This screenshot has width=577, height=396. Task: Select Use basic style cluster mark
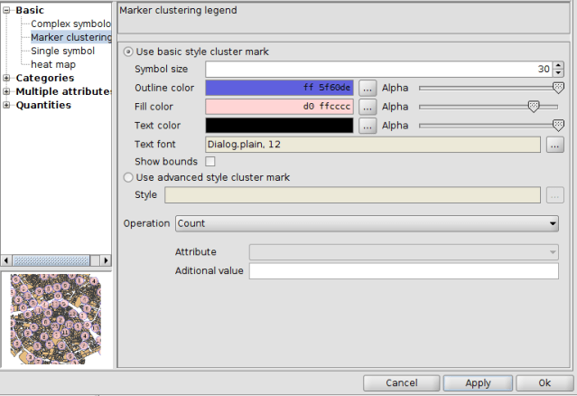pos(128,52)
